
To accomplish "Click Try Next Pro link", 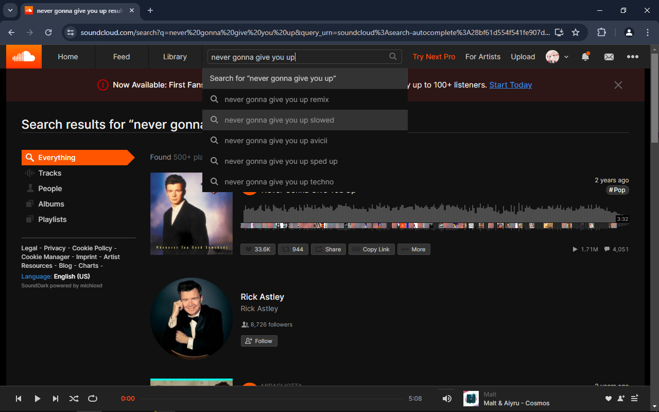I will (434, 57).
